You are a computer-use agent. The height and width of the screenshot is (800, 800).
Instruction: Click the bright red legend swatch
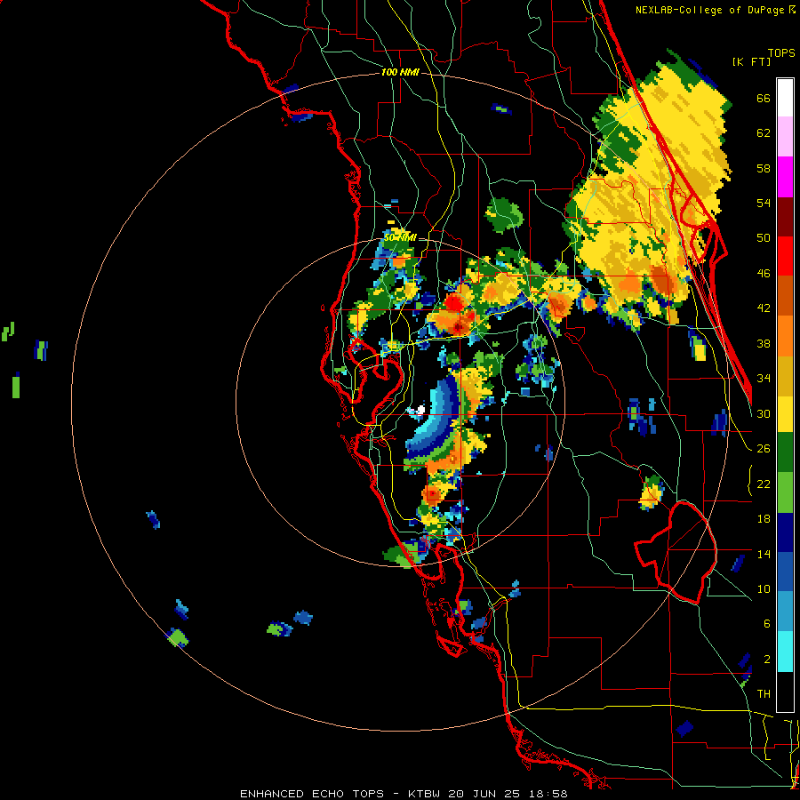(x=785, y=256)
